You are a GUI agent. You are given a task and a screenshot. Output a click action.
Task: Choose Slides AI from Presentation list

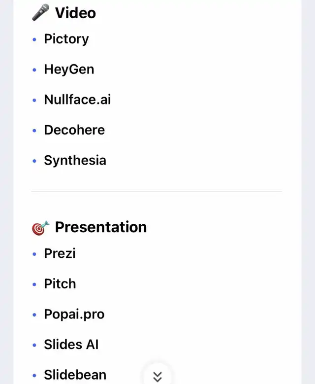tap(71, 345)
